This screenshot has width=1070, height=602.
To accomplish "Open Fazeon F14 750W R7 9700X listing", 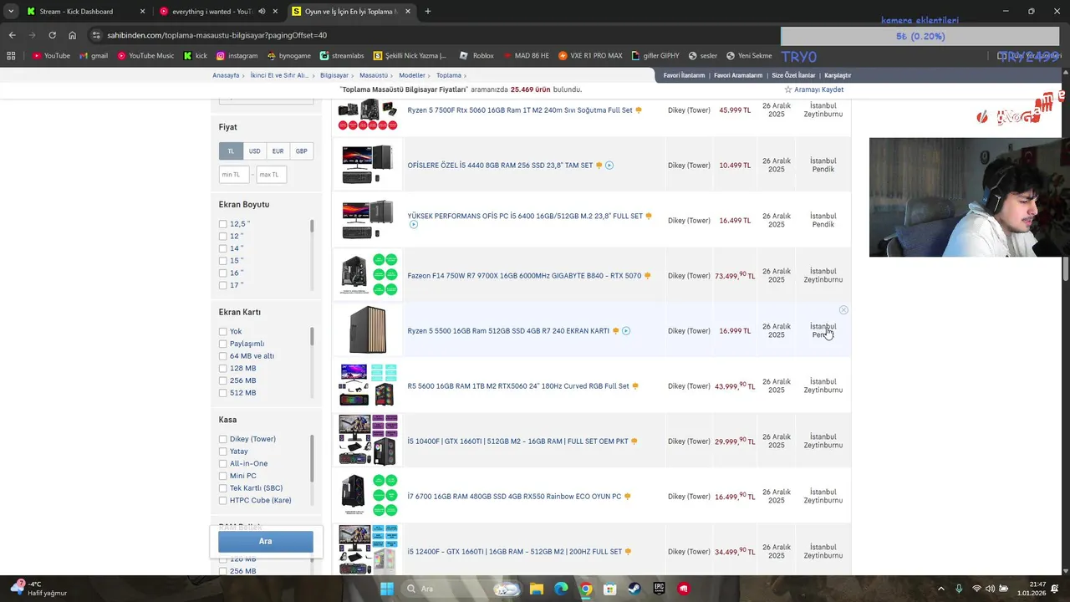I will (x=524, y=276).
